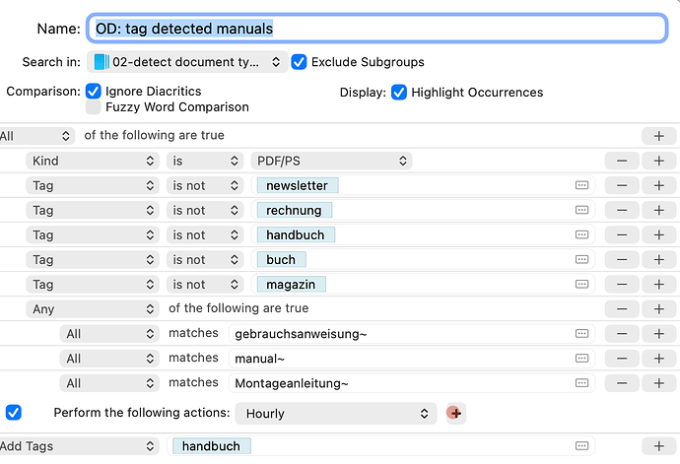Open the Any nested group dropdown
This screenshot has height=464, width=680.
coord(93,309)
